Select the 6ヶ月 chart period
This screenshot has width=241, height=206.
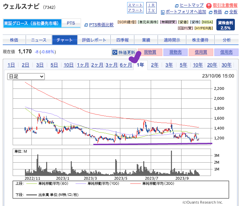point(126,65)
